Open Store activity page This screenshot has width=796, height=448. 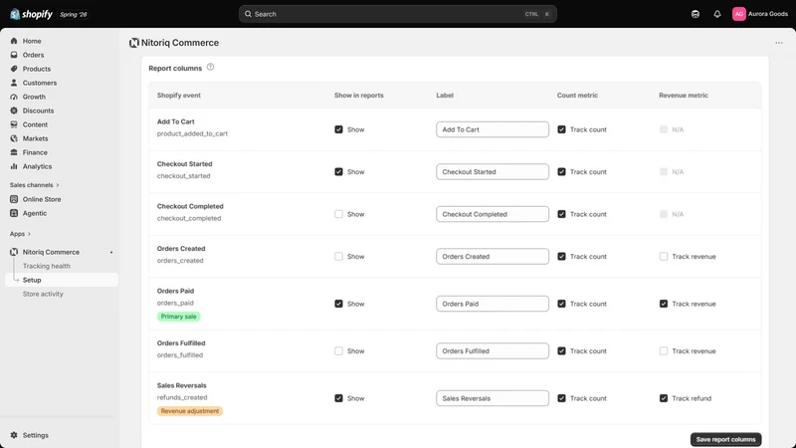(x=43, y=294)
